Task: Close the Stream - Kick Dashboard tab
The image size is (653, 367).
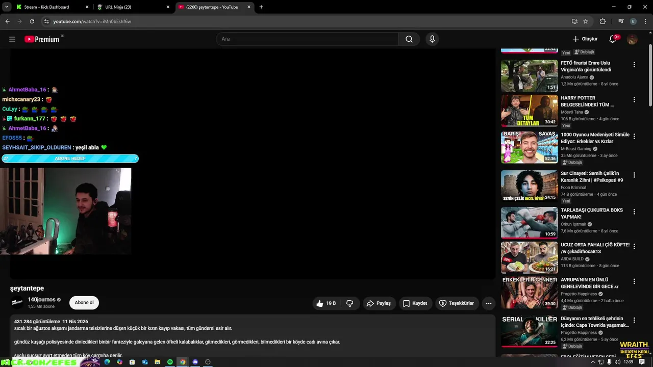Action: [x=87, y=7]
